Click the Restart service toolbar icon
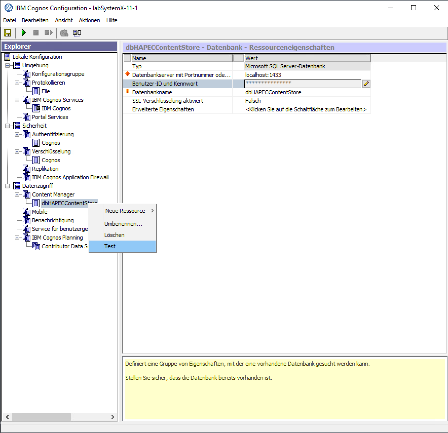 (x=48, y=33)
